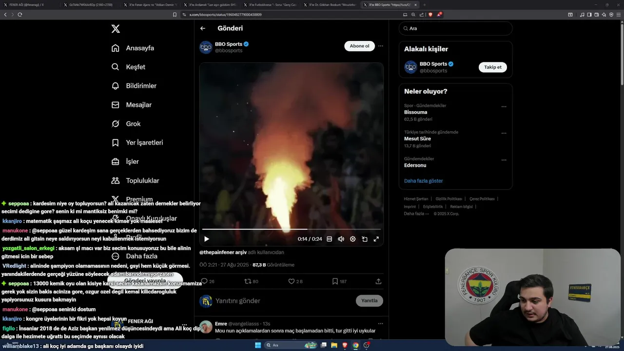The image size is (624, 351).
Task: Open Çerez Politikası footer link
Action: pyautogui.click(x=482, y=199)
